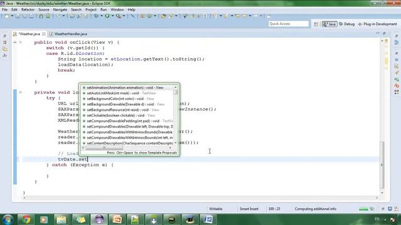Image resolution: width=401 pixels, height=225 pixels.
Task: Expand the Debug launch dropdown arrow
Action: [x=102, y=16]
